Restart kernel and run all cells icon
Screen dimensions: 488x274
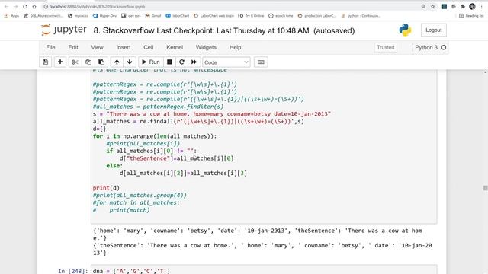(x=194, y=62)
